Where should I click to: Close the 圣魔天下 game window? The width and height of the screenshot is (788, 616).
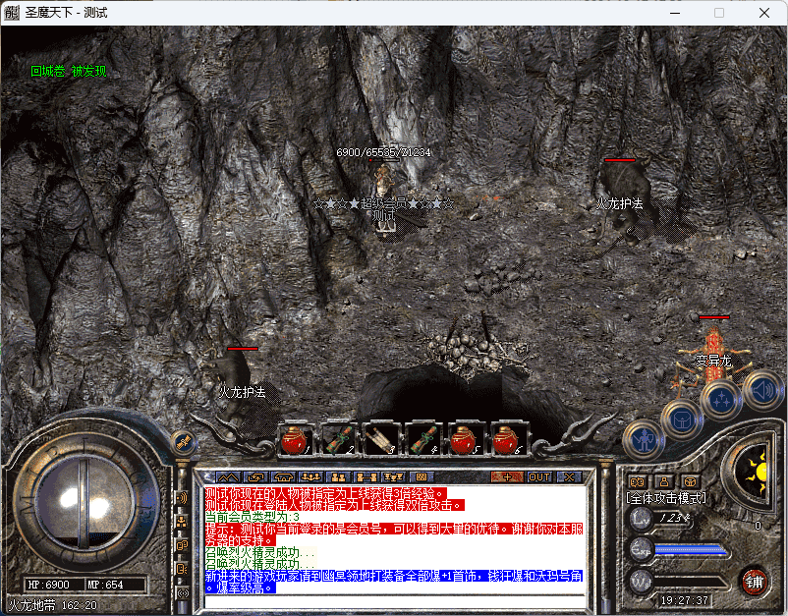click(x=764, y=13)
